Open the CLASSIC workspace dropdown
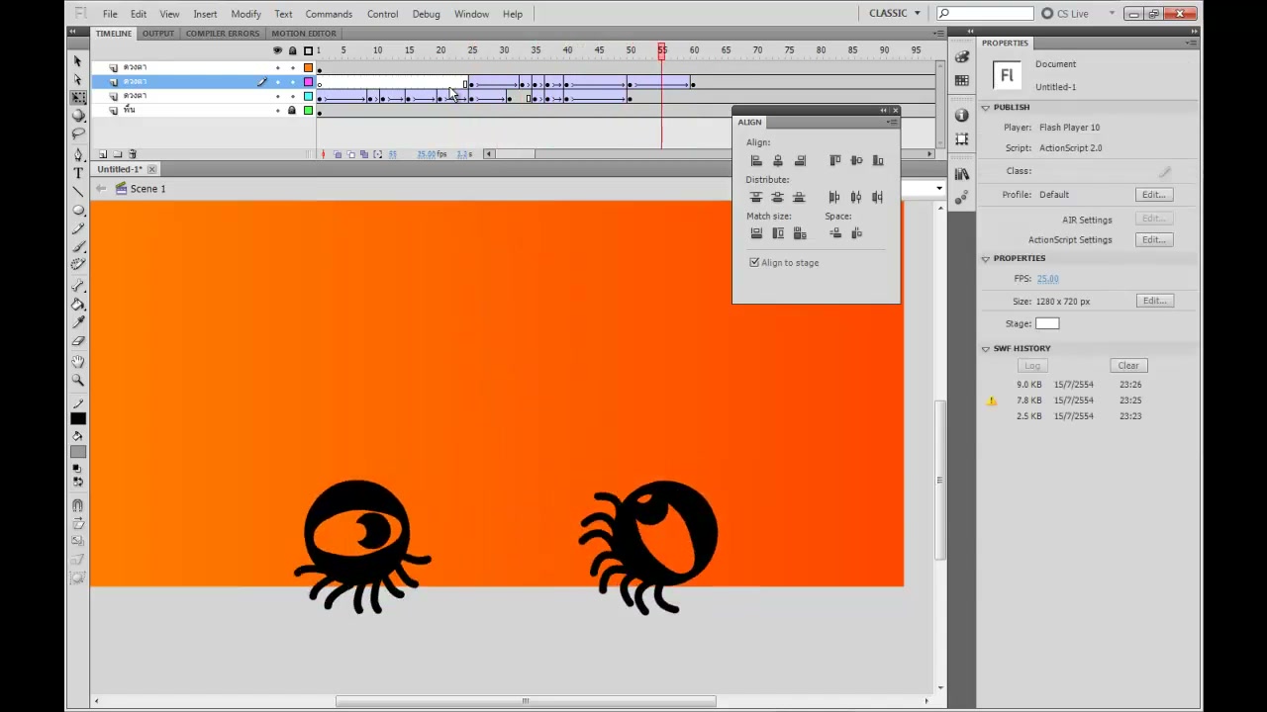The height and width of the screenshot is (712, 1267). 895,13
